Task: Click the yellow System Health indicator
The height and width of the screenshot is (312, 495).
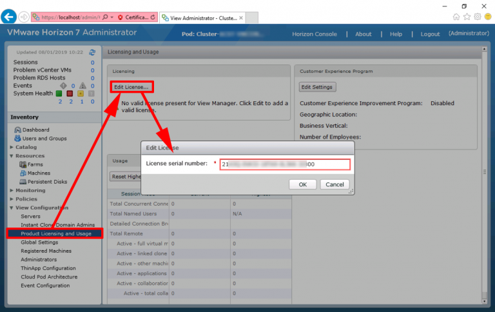Action: (81, 93)
